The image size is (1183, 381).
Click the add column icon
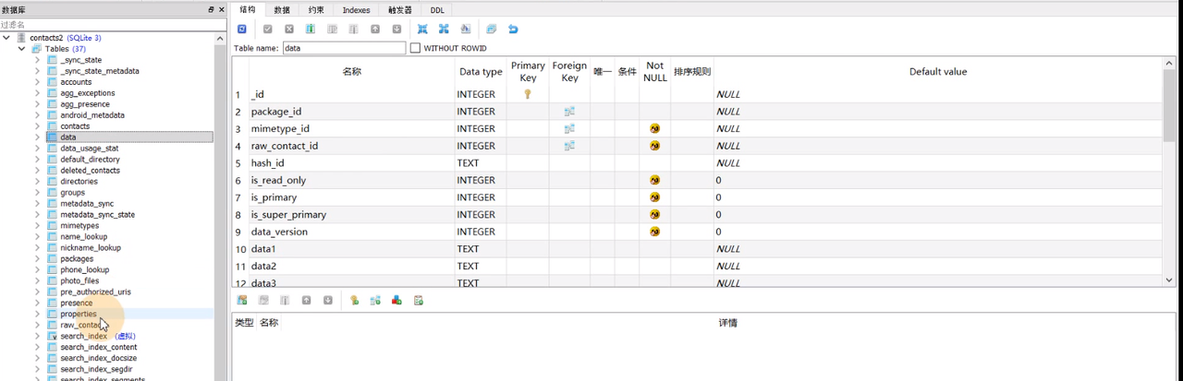pyautogui.click(x=311, y=30)
